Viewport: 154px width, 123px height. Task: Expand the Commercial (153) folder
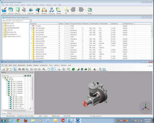(3, 28)
